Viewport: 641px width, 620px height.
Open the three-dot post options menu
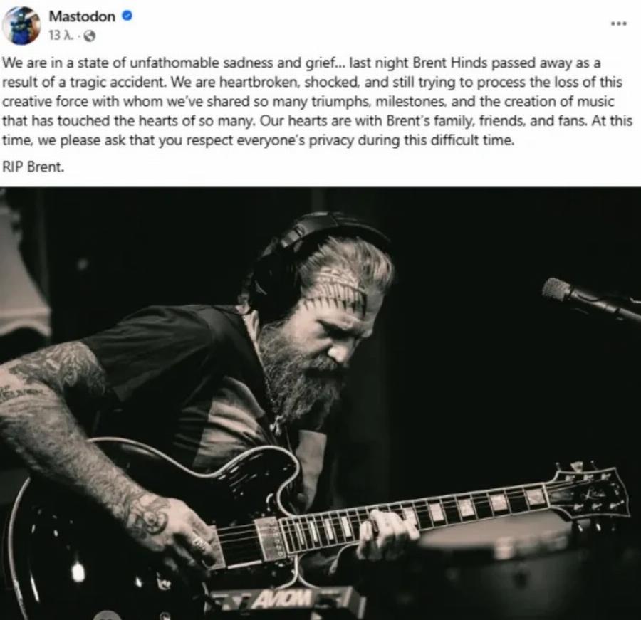click(619, 23)
